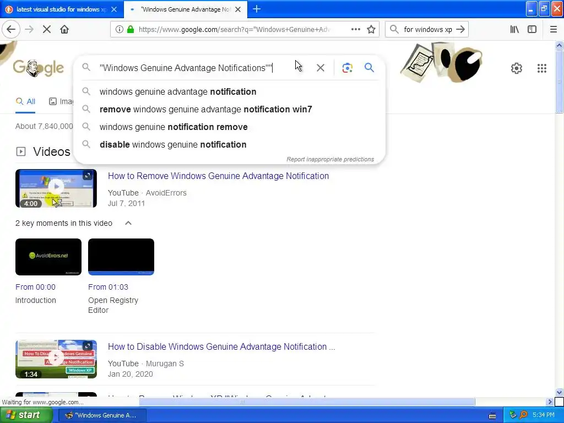Bookmark this page with the star
The height and width of the screenshot is (423, 564).
[x=371, y=29]
